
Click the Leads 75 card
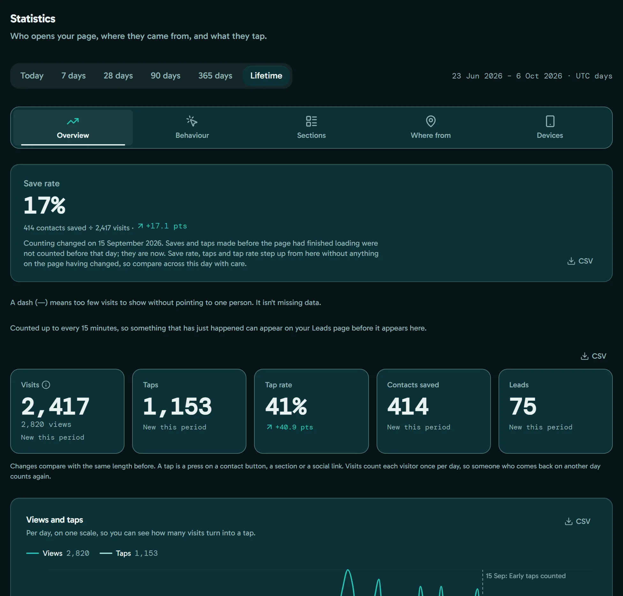coord(556,411)
